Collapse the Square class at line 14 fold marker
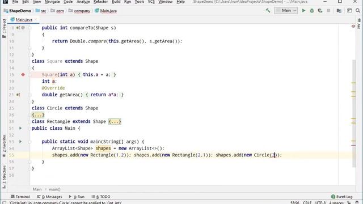 pos(30,68)
